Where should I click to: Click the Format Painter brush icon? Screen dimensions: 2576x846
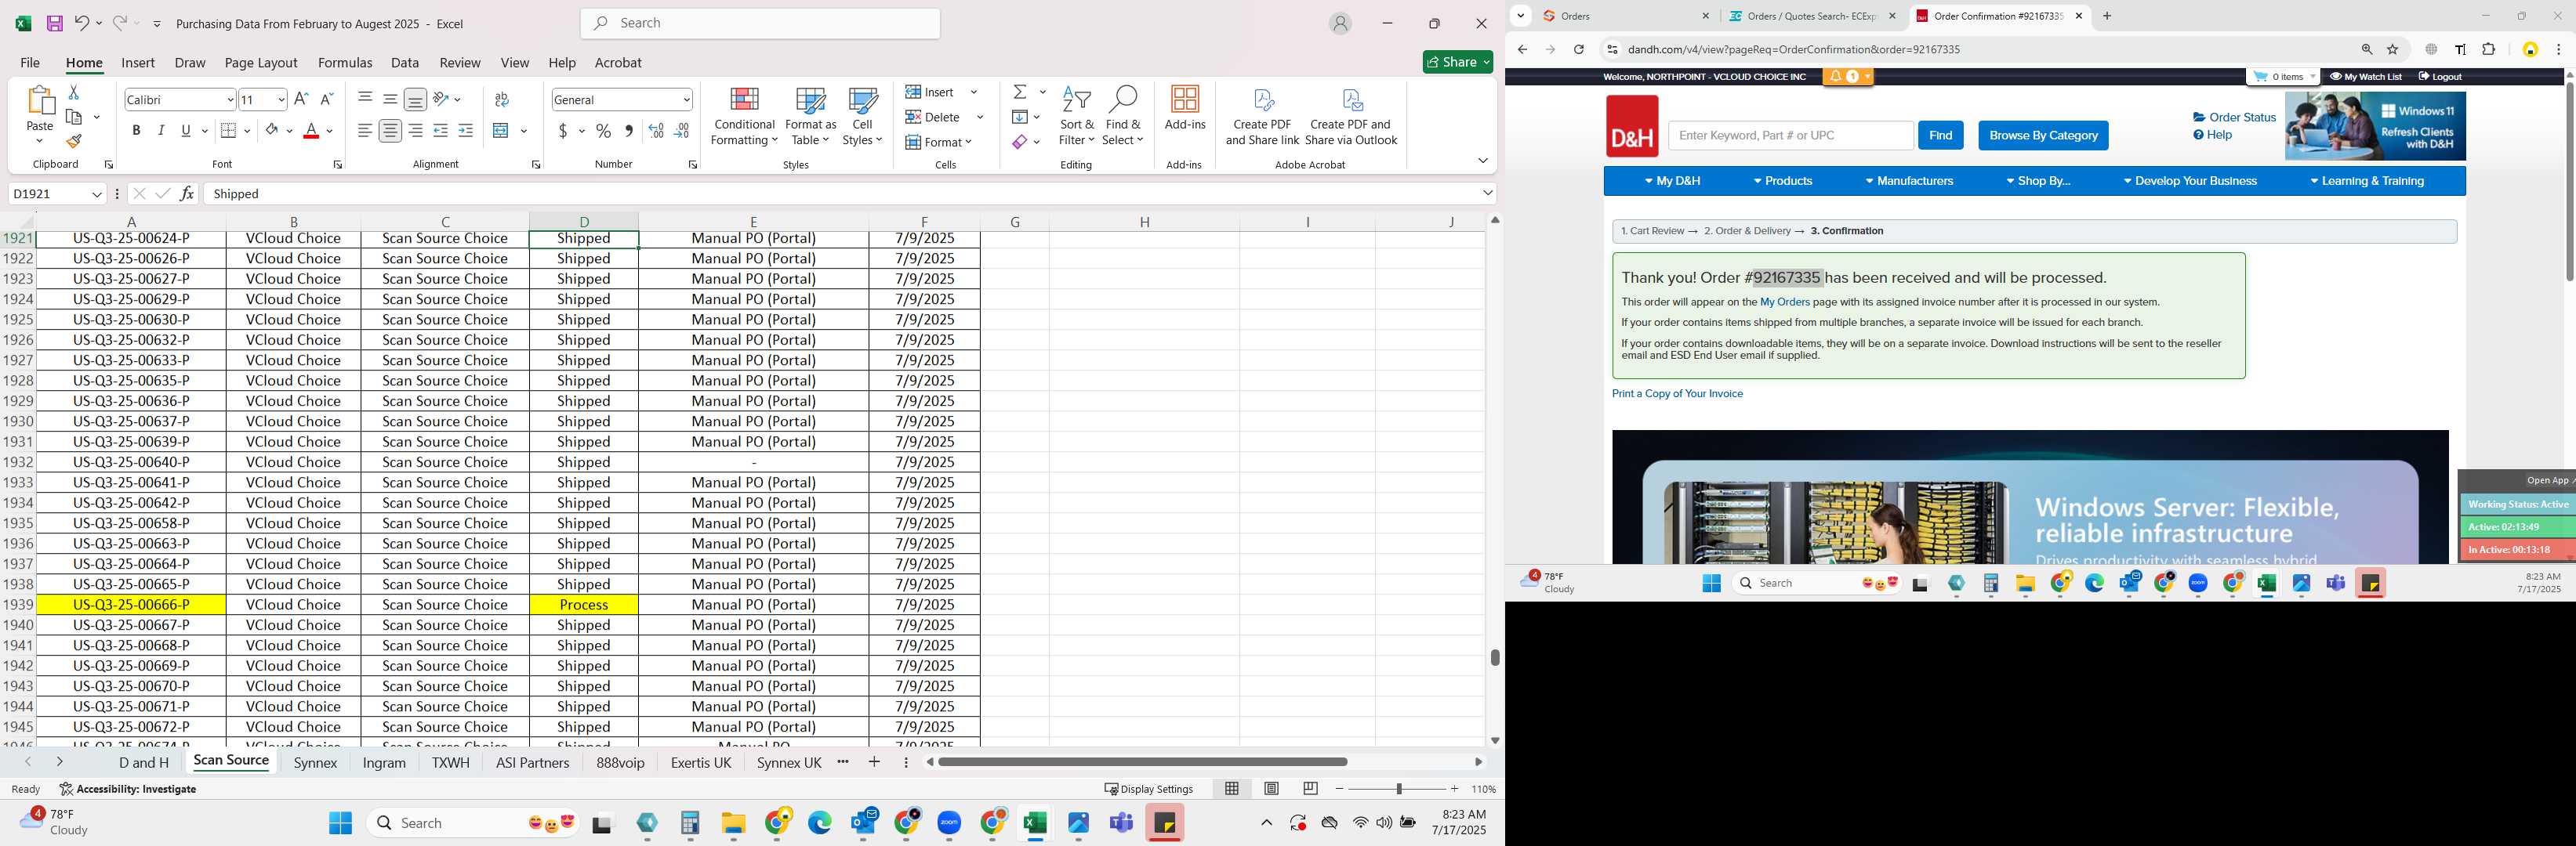73,141
